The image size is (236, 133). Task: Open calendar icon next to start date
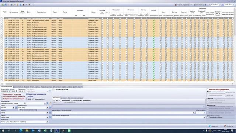pos(10,91)
